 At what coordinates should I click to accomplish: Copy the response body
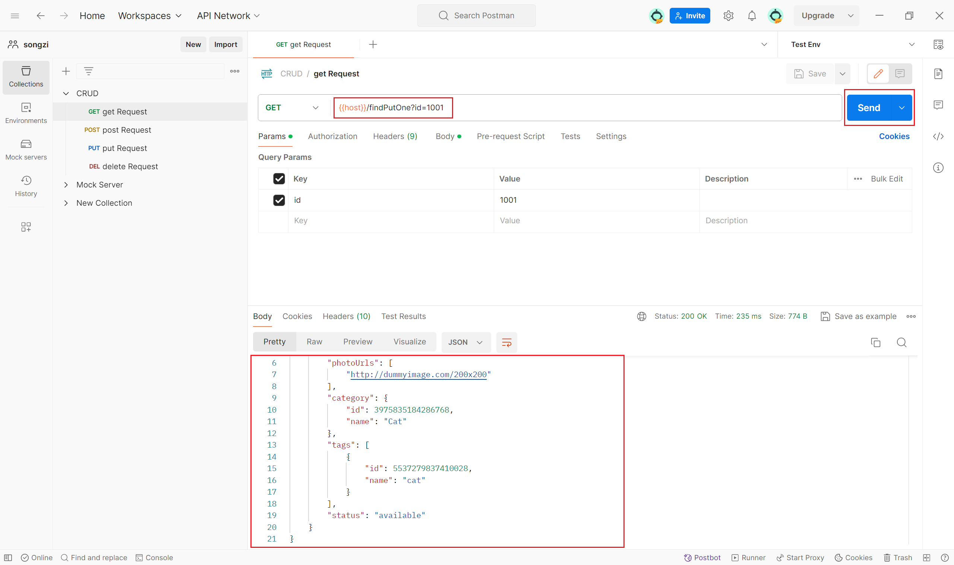click(875, 342)
